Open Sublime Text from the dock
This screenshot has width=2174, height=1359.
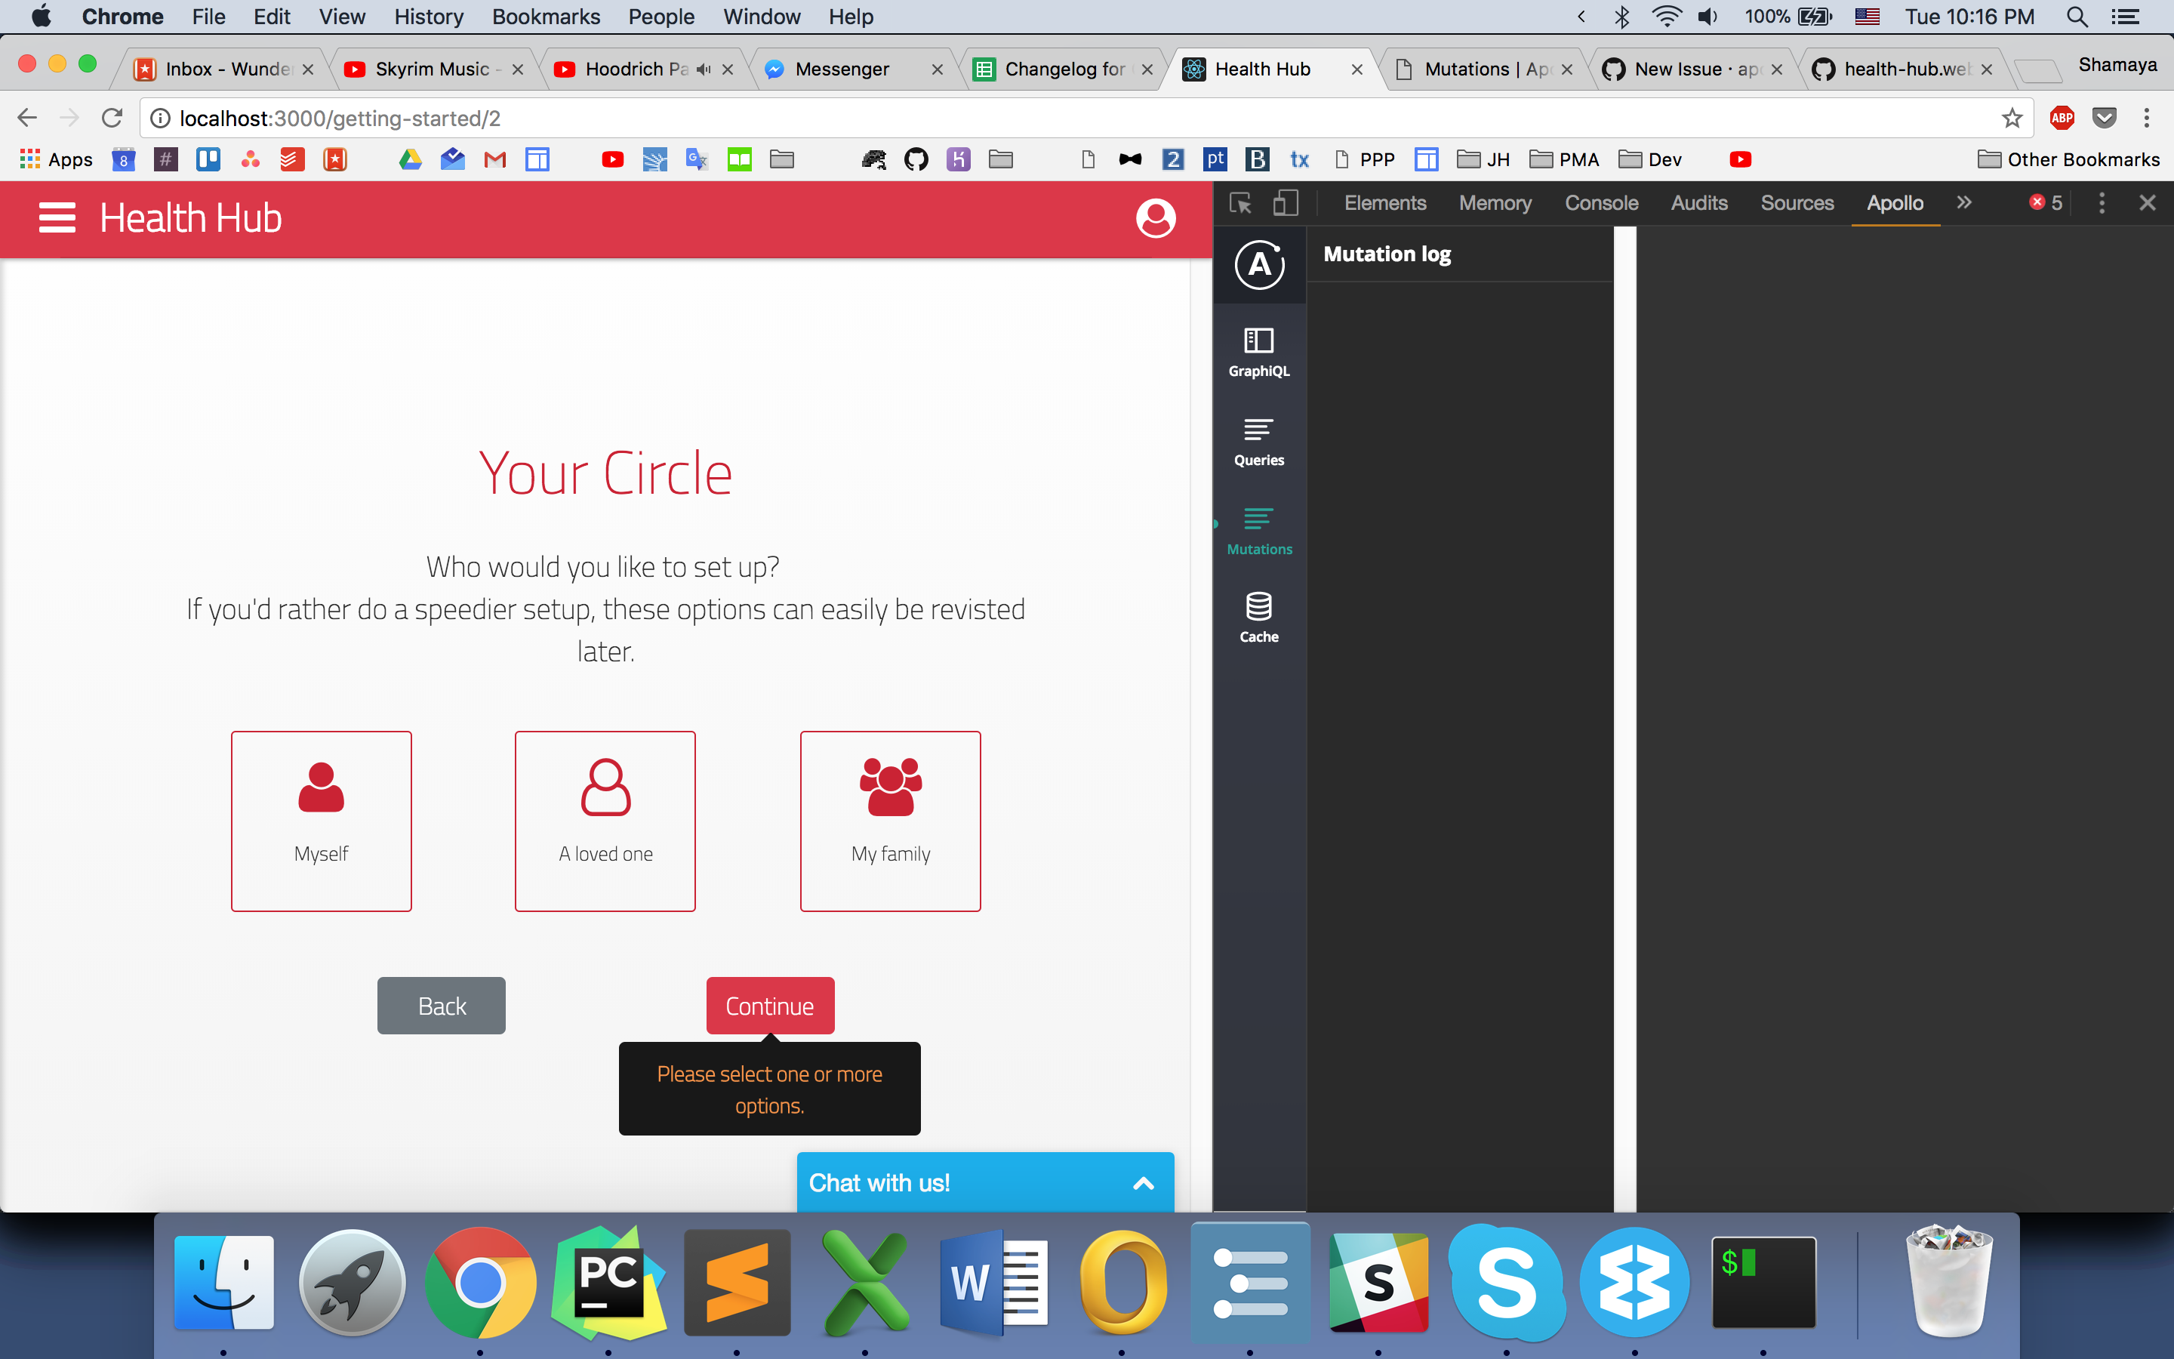(x=737, y=1283)
